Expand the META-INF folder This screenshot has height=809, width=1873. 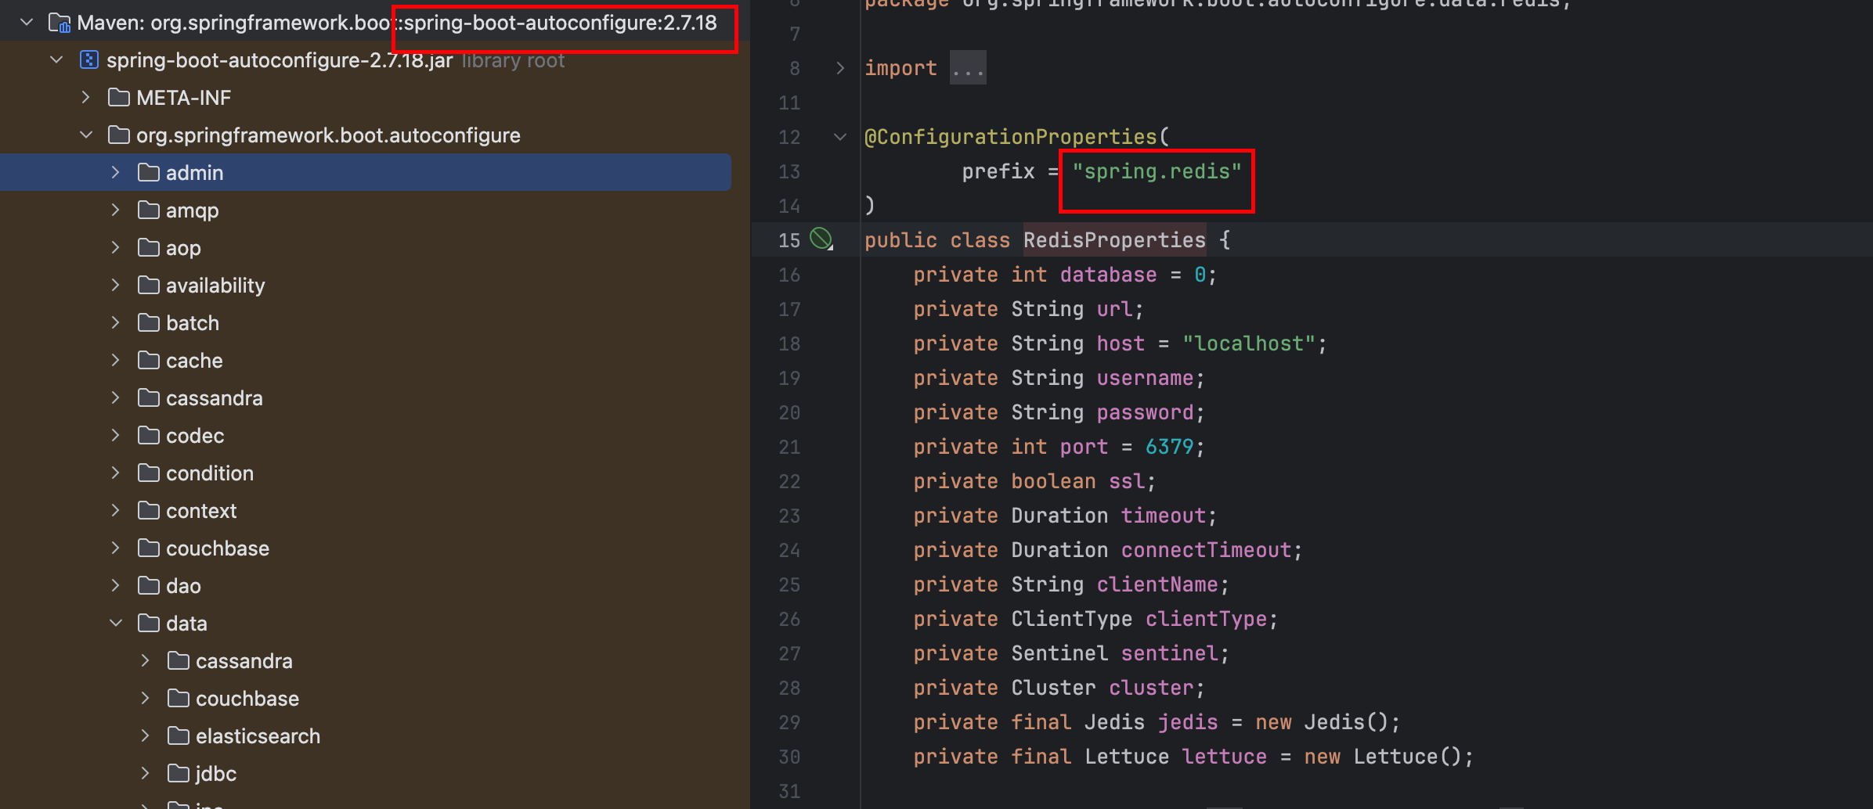click(x=86, y=98)
